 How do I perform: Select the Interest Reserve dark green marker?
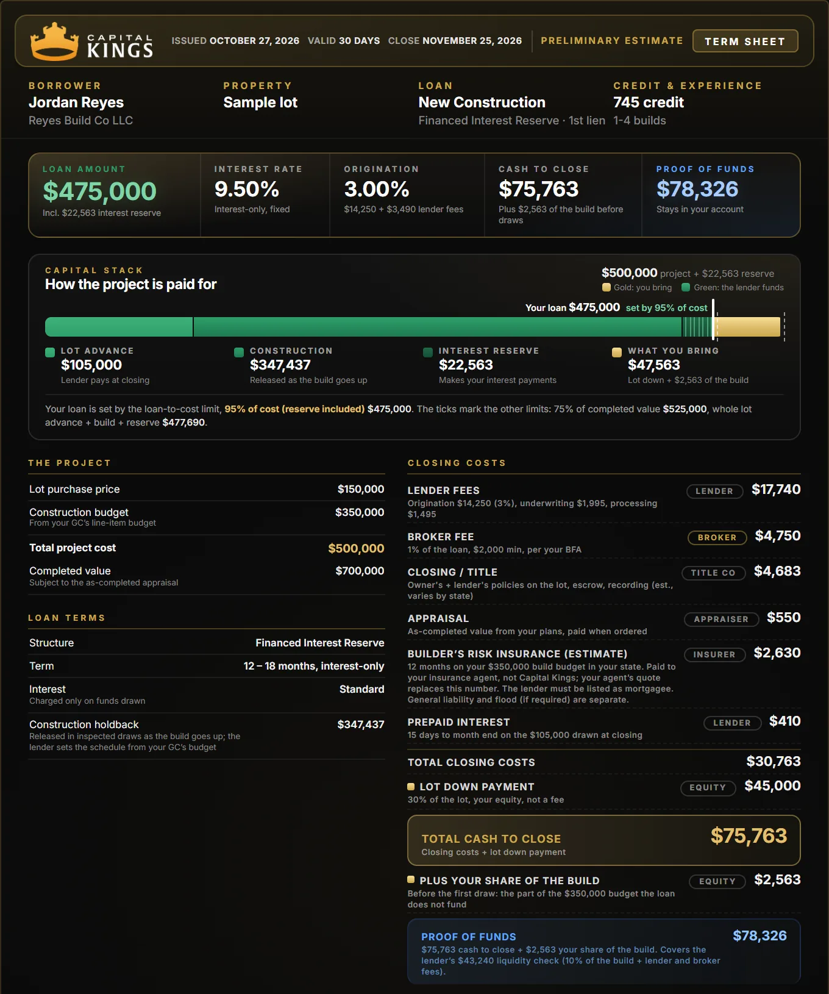click(428, 352)
